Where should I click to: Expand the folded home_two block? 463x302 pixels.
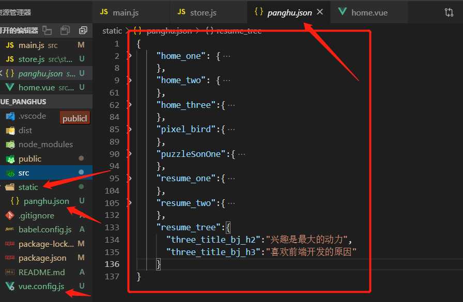click(130, 80)
